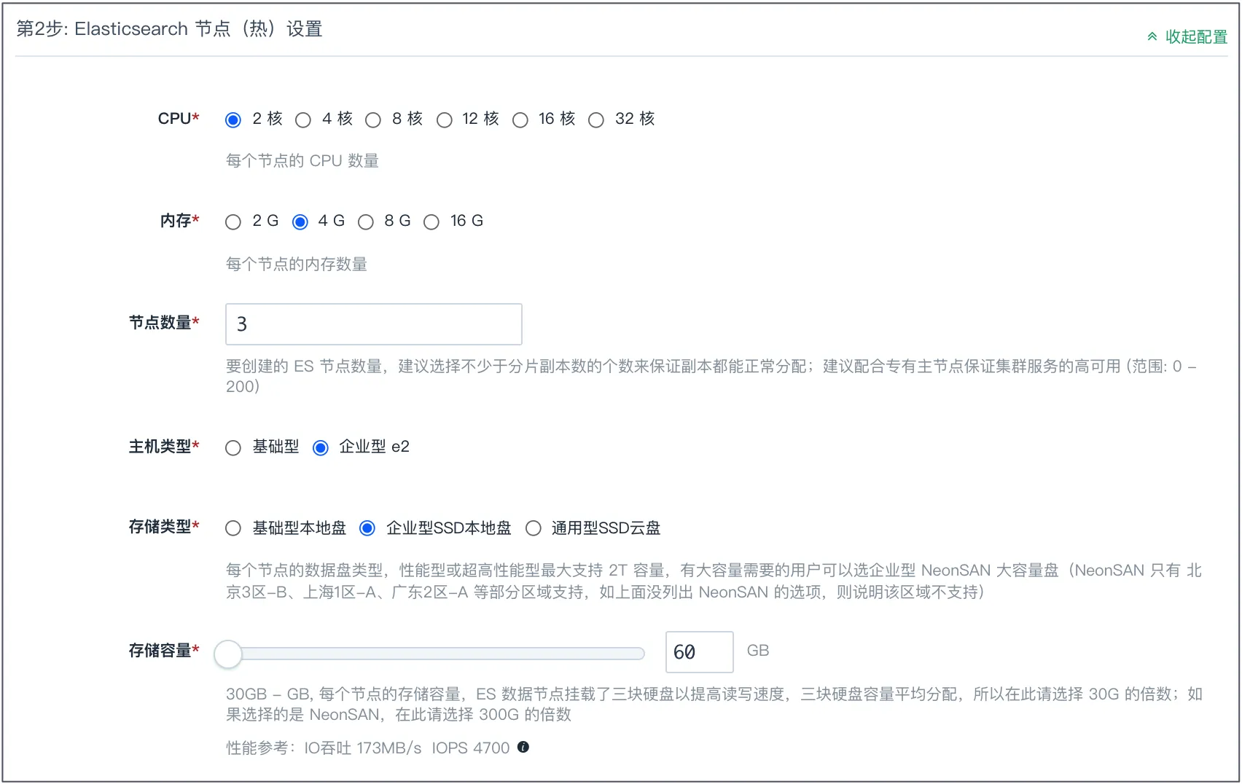Choose 16 核 CPU radio button
1242x784 pixels.
click(520, 119)
